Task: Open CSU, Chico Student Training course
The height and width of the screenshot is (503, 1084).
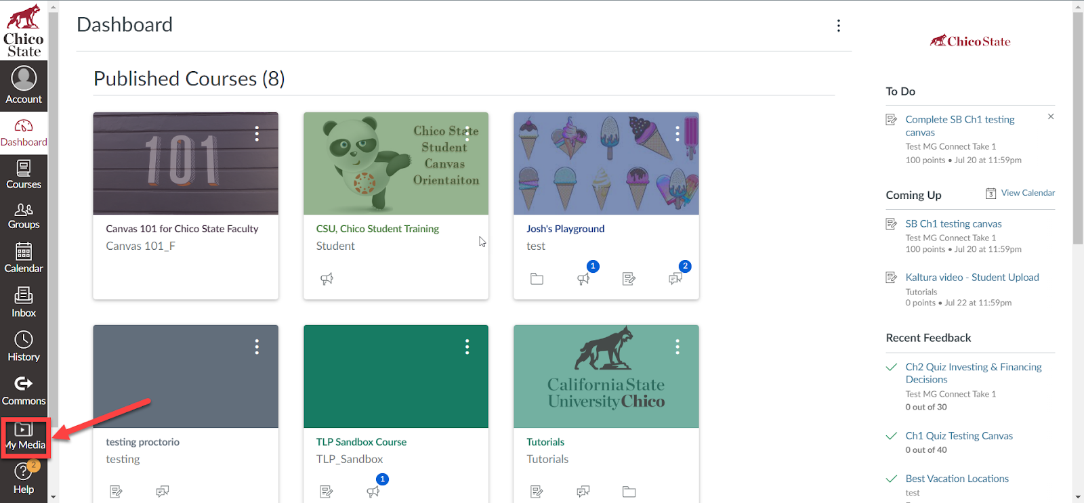Action: click(x=377, y=229)
